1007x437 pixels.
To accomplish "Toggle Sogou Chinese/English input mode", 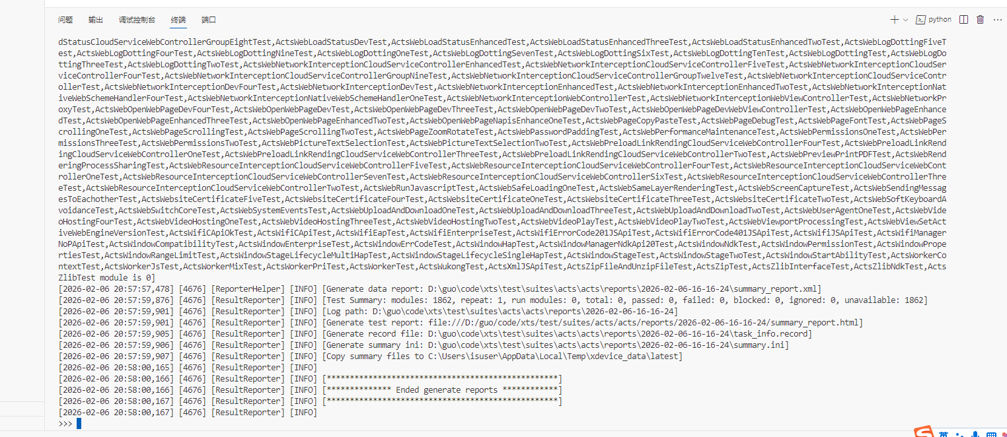I will (x=944, y=434).
